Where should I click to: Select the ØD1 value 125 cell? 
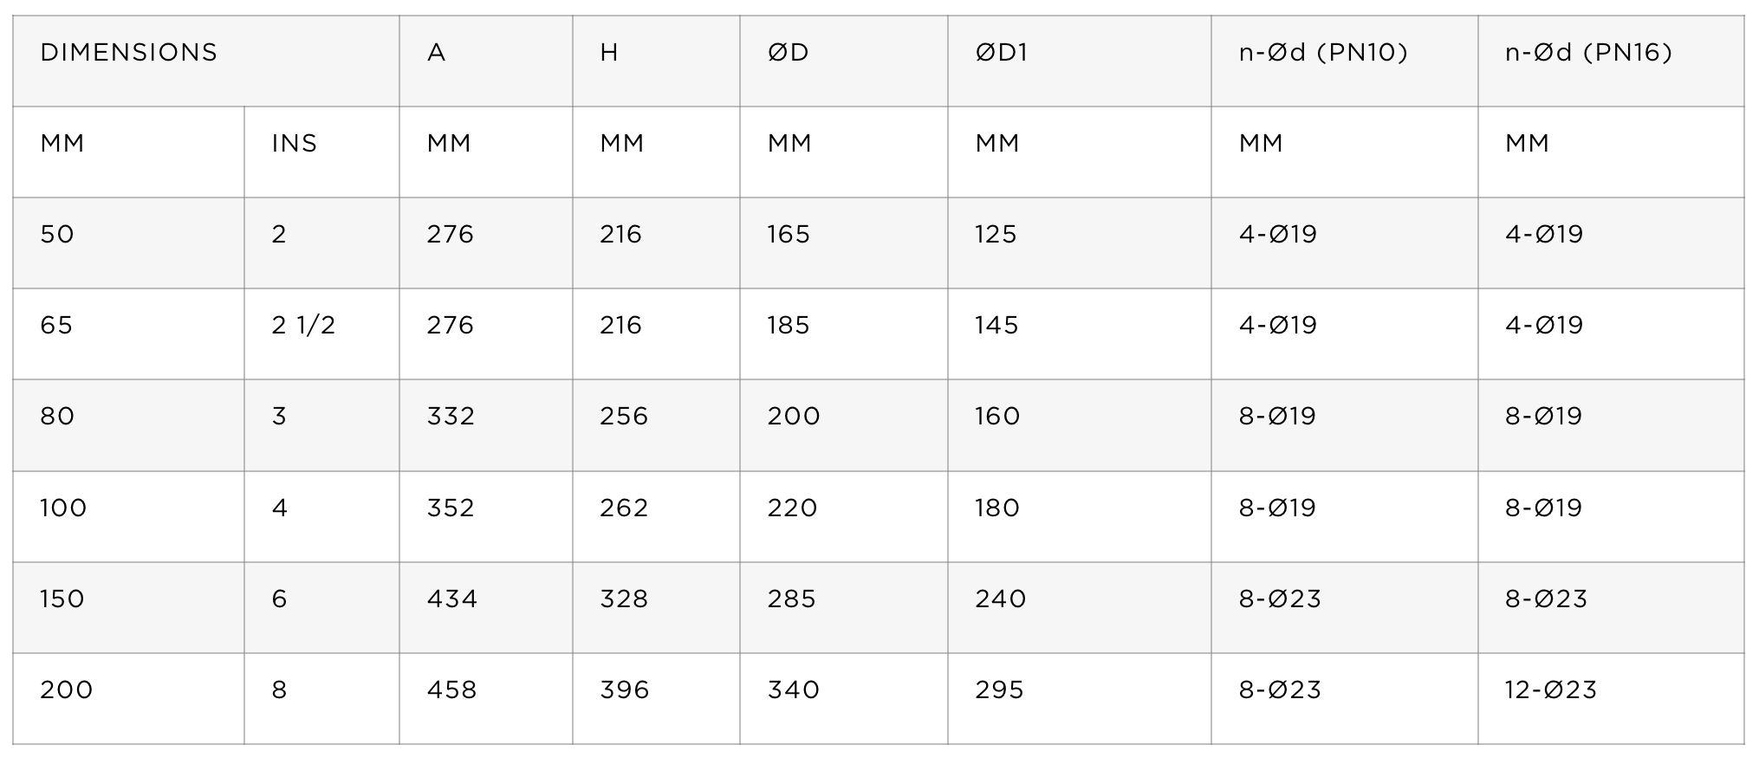(1080, 243)
